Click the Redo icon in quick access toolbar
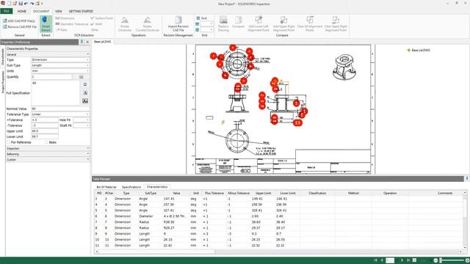Viewport: 470px width, 264px height. pyautogui.click(x=32, y=4)
